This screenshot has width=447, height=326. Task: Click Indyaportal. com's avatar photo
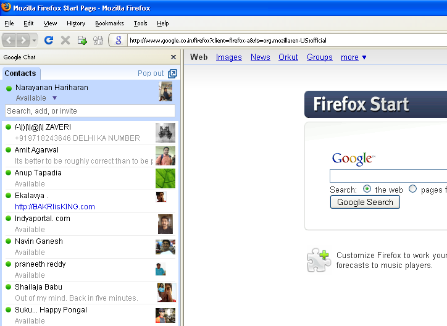[x=165, y=224]
